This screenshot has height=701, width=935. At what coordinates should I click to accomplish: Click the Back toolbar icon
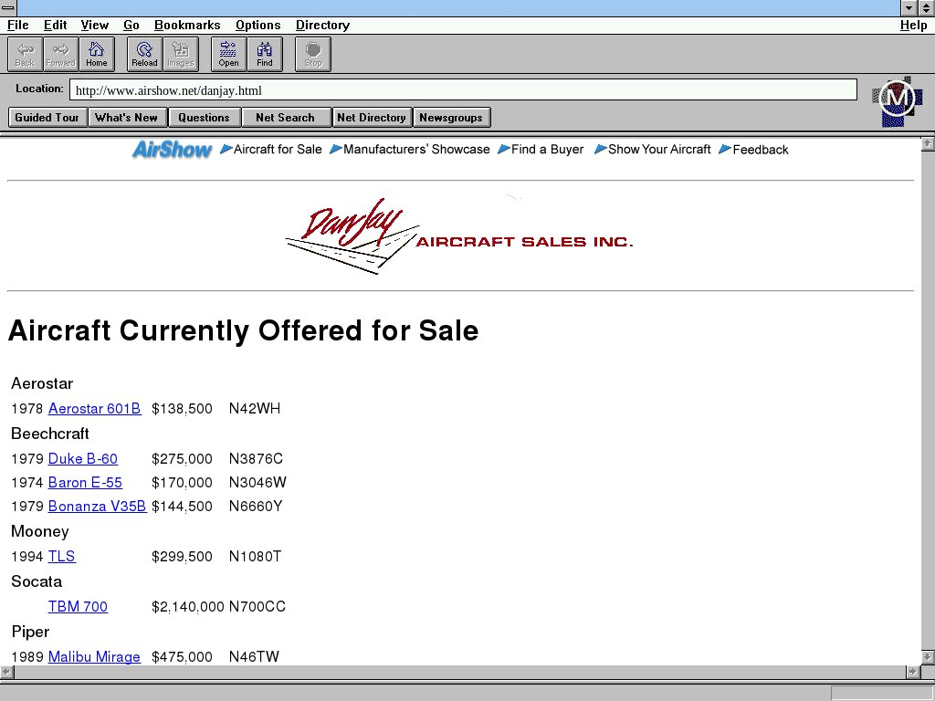pyautogui.click(x=25, y=54)
